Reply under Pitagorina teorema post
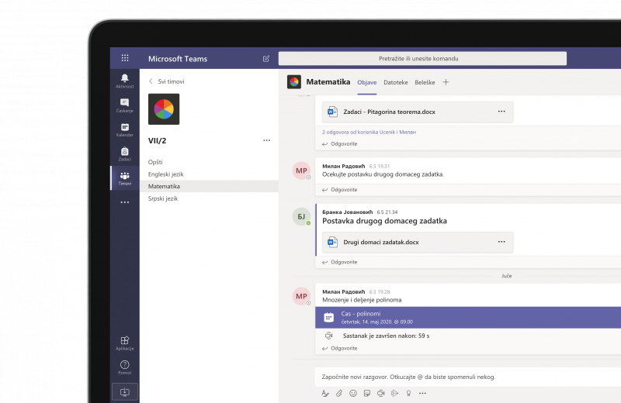This screenshot has height=403, width=621. 340,144
